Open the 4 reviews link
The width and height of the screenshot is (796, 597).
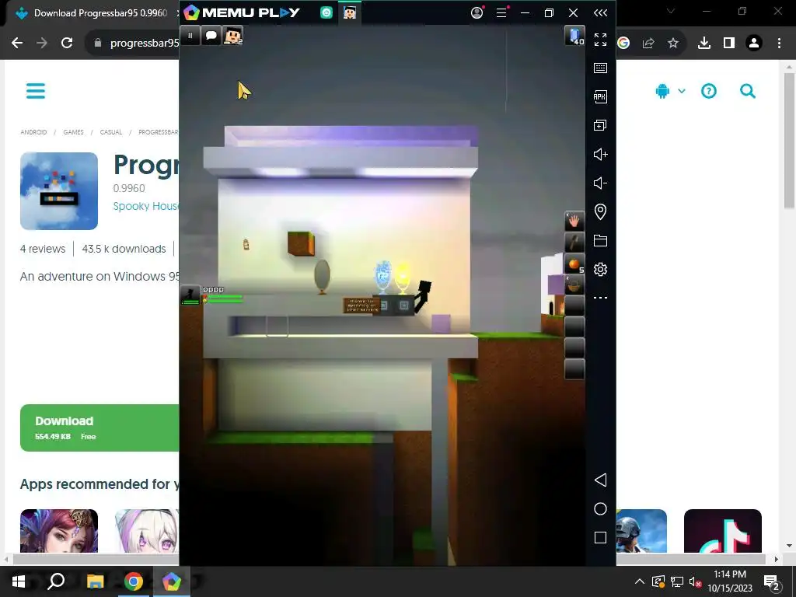[x=43, y=249]
